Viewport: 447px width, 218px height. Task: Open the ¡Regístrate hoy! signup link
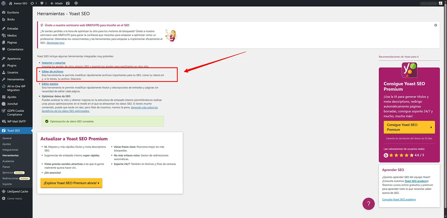pos(55,42)
